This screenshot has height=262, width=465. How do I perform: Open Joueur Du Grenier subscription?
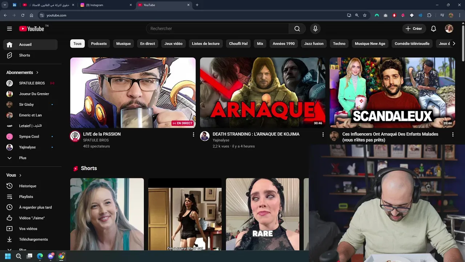pos(30,94)
